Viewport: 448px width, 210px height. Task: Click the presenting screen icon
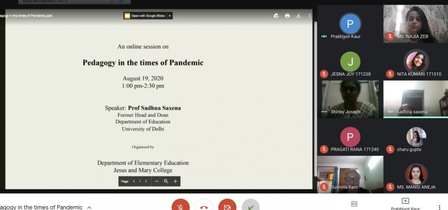pos(405,201)
